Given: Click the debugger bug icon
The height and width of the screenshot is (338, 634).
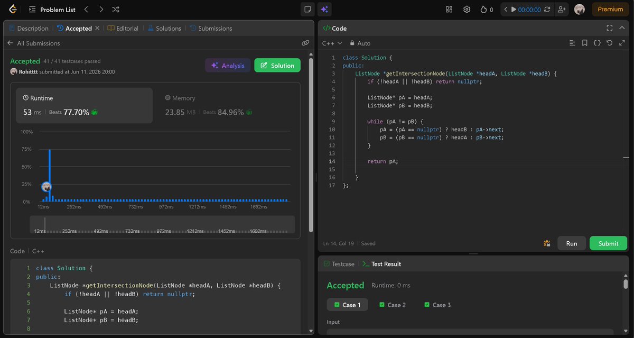Looking at the screenshot, I should [x=547, y=243].
